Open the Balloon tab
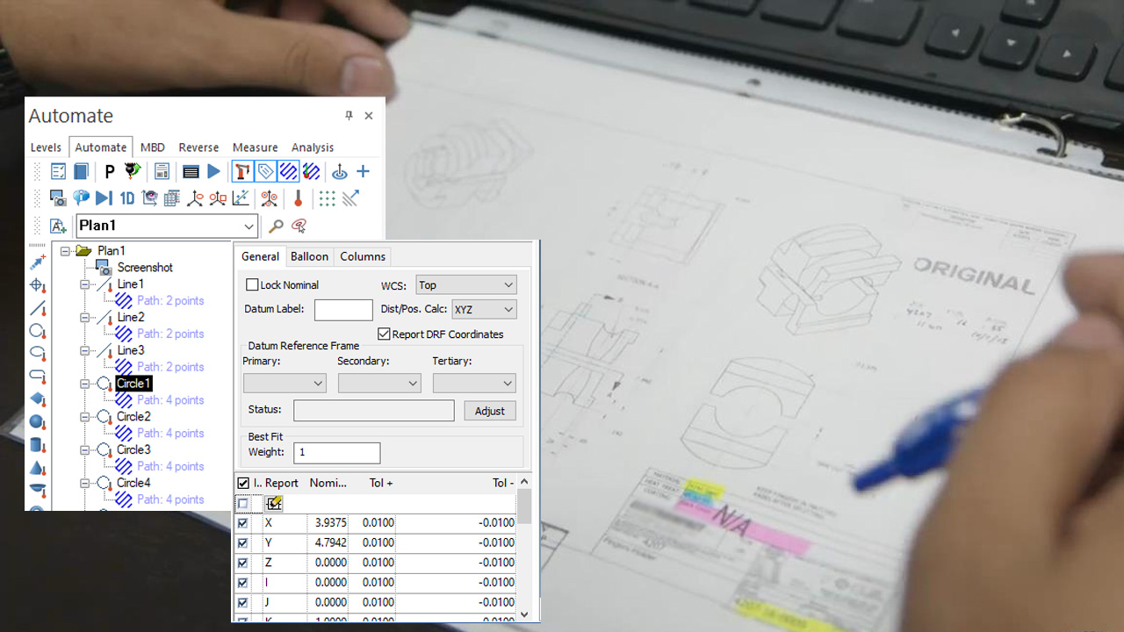Screen dimensions: 1124x632 (309, 256)
